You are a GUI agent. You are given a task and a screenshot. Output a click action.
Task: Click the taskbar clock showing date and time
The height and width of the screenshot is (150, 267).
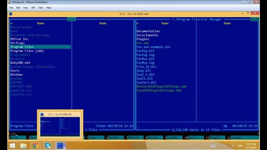click(251, 146)
